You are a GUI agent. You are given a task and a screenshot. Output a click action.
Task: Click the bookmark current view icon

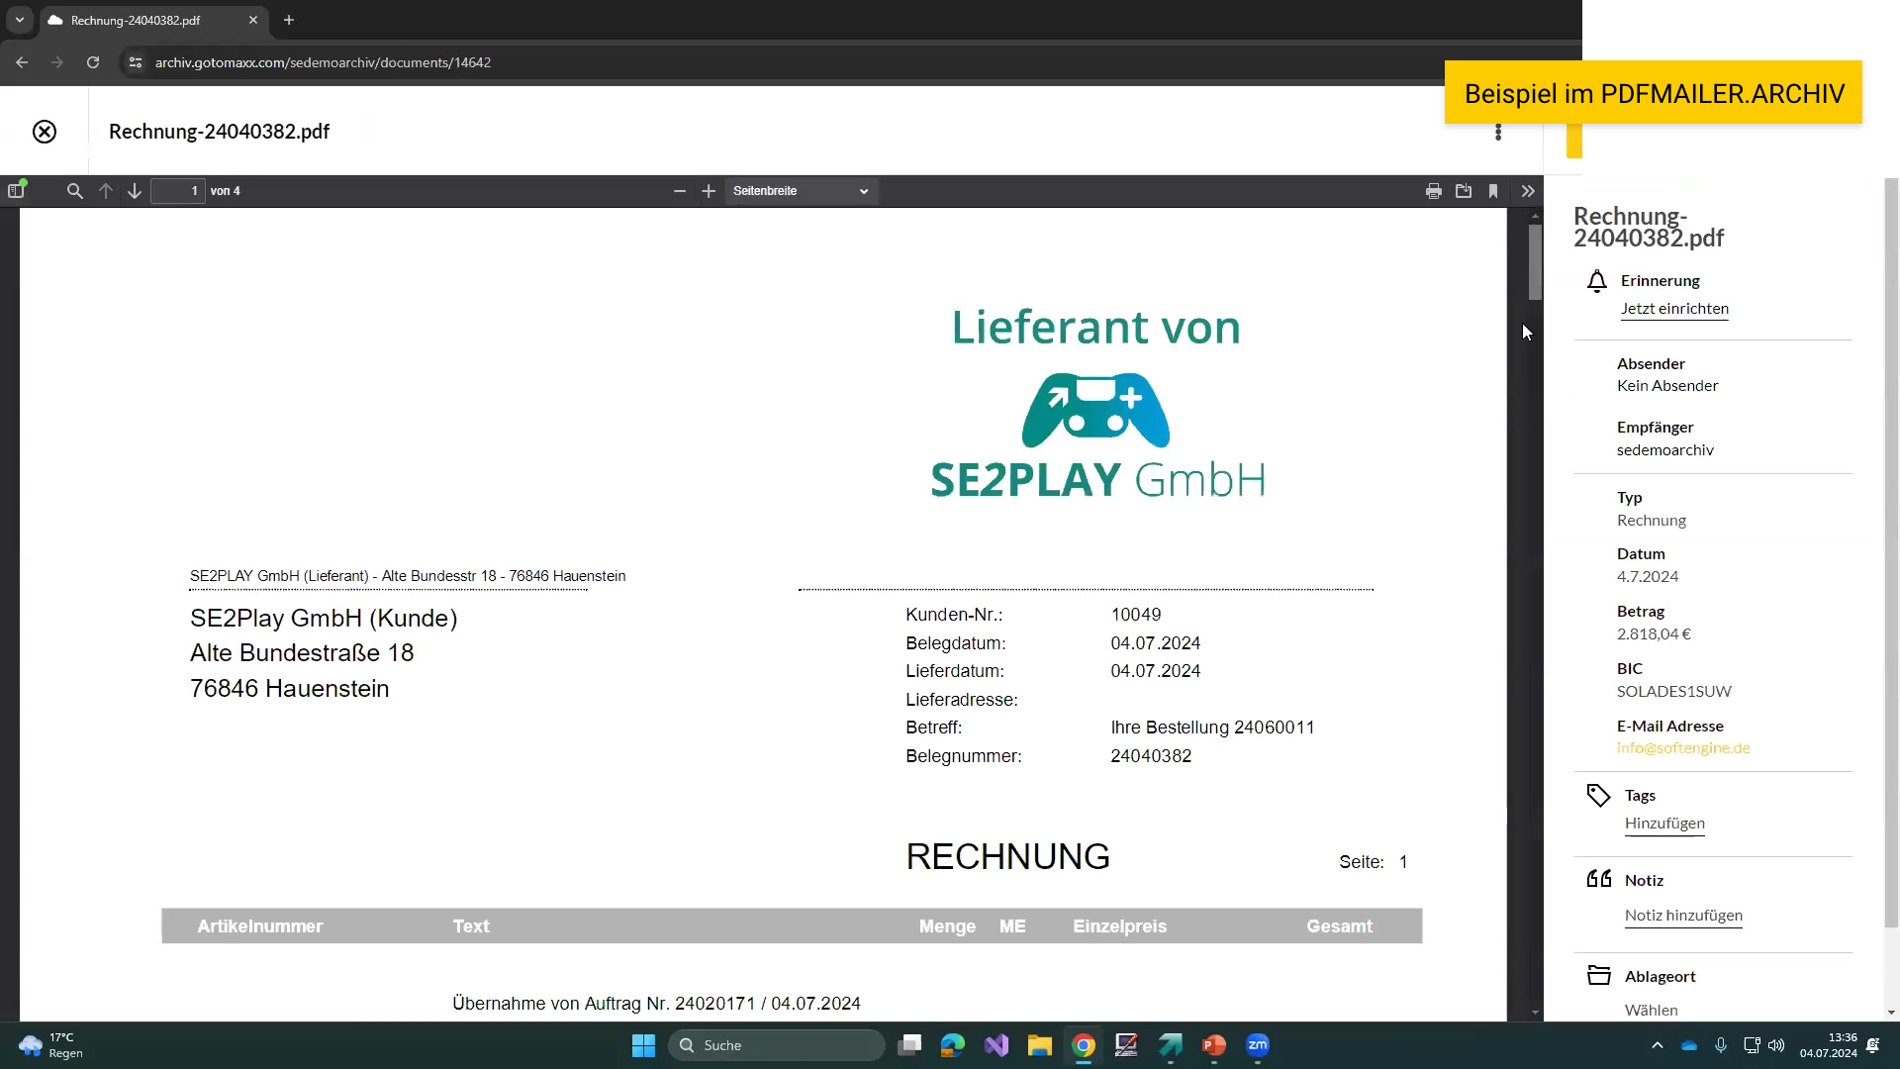1493,191
